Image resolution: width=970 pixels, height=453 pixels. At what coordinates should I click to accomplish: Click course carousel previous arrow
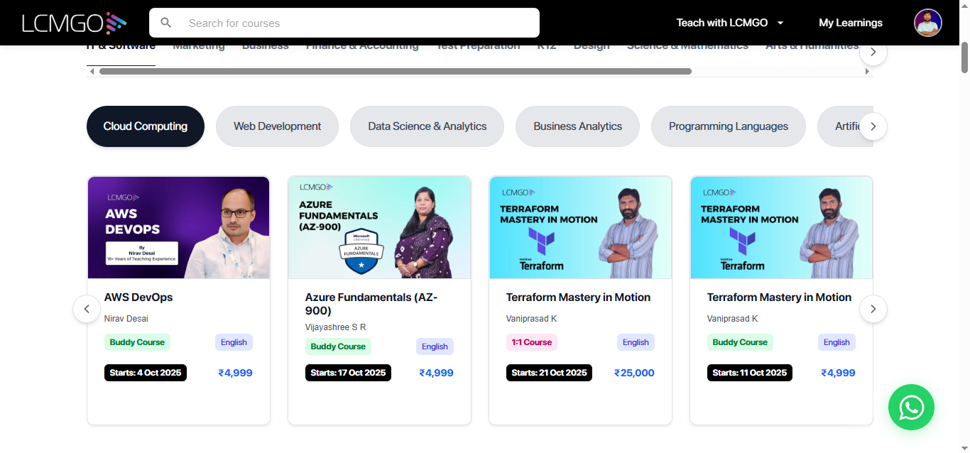pos(87,309)
